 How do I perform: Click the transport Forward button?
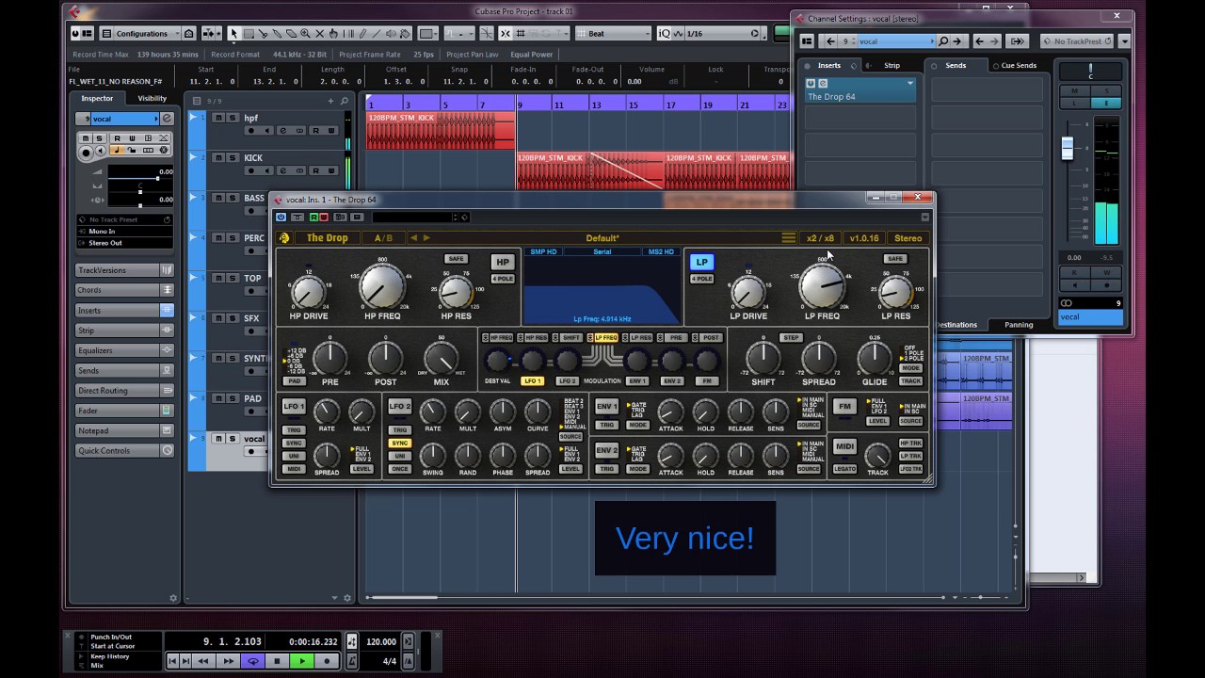pyautogui.click(x=229, y=661)
